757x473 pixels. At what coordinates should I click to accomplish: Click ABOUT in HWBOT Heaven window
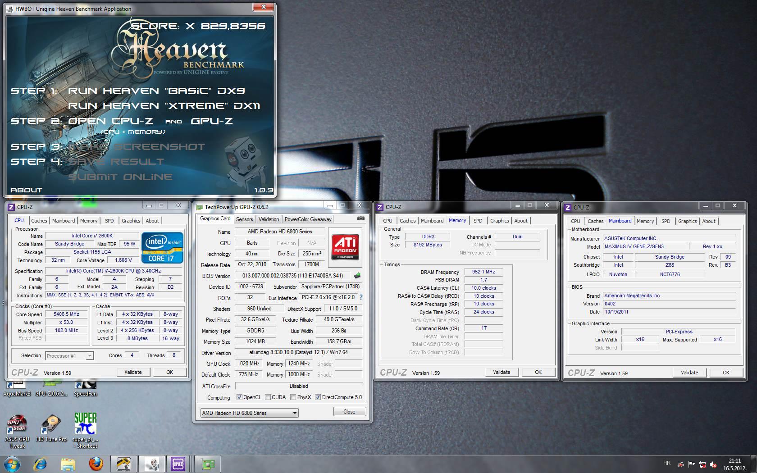(x=26, y=190)
